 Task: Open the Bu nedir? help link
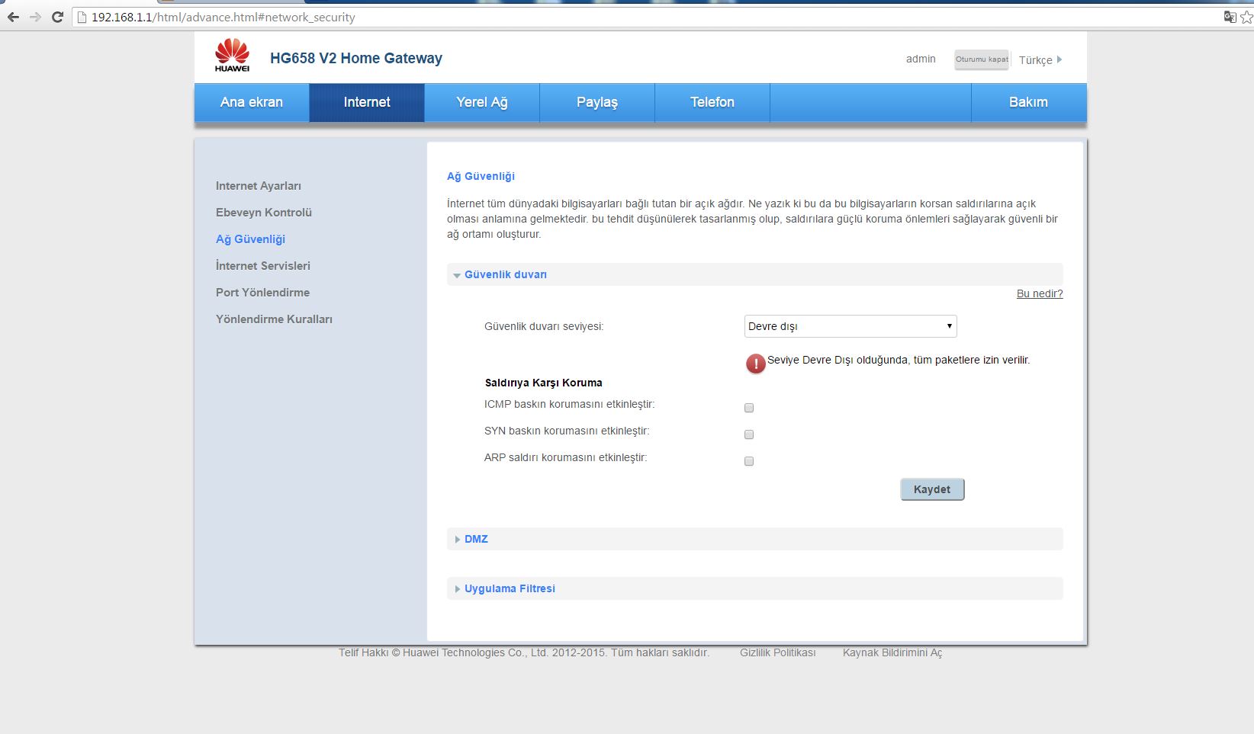tap(1039, 293)
